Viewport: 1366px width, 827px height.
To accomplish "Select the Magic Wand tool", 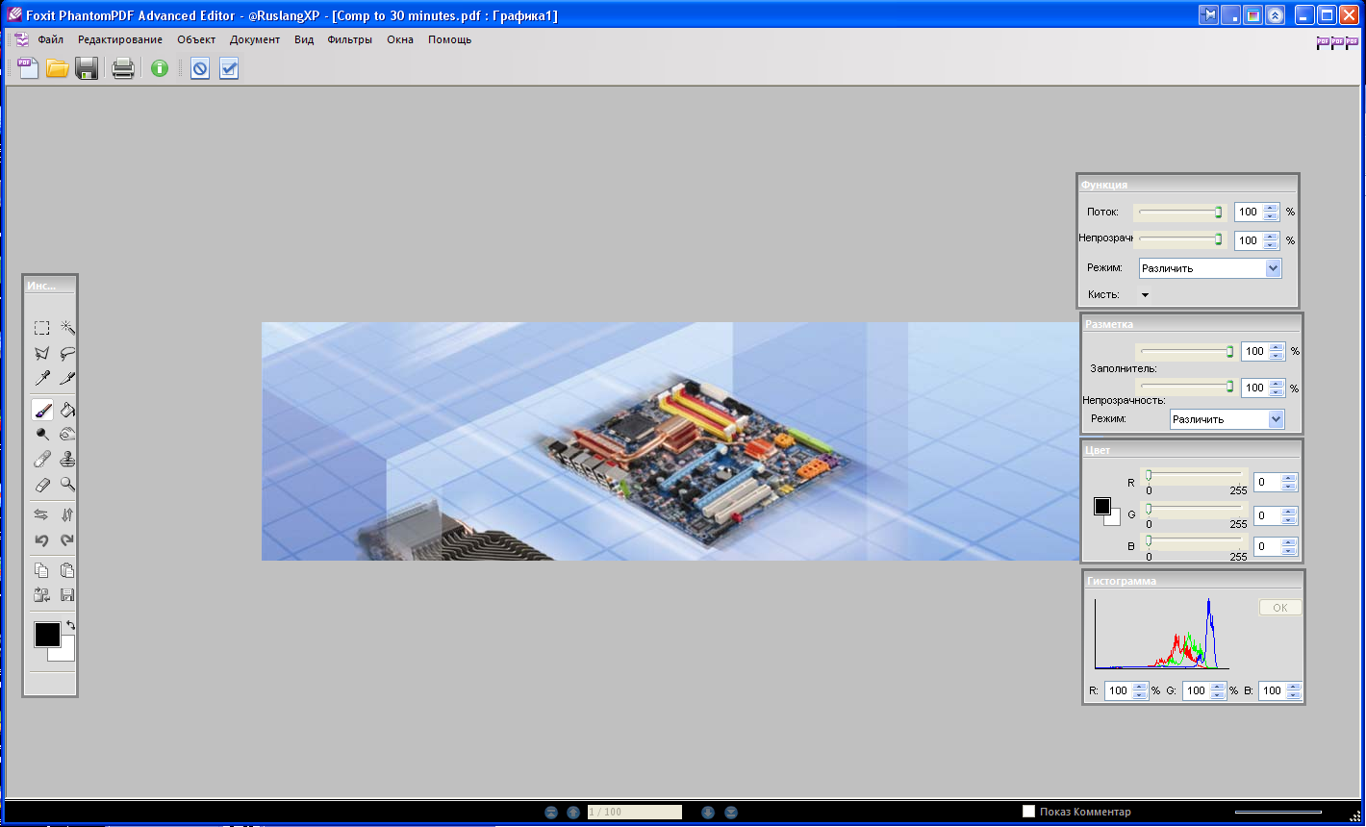I will 67,328.
